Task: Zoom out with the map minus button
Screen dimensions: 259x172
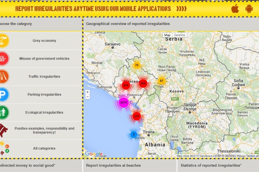Action: (x=88, y=97)
